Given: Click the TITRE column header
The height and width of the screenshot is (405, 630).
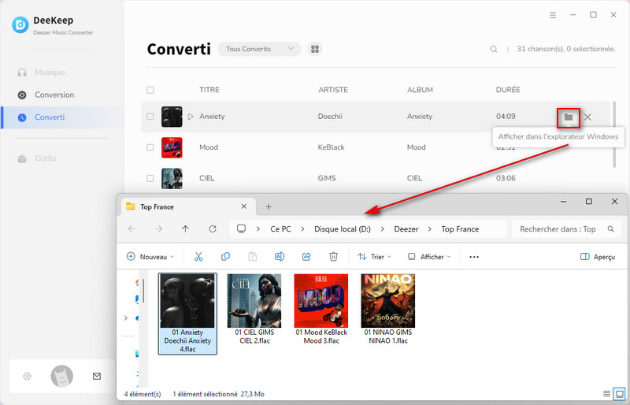Looking at the screenshot, I should [x=209, y=90].
